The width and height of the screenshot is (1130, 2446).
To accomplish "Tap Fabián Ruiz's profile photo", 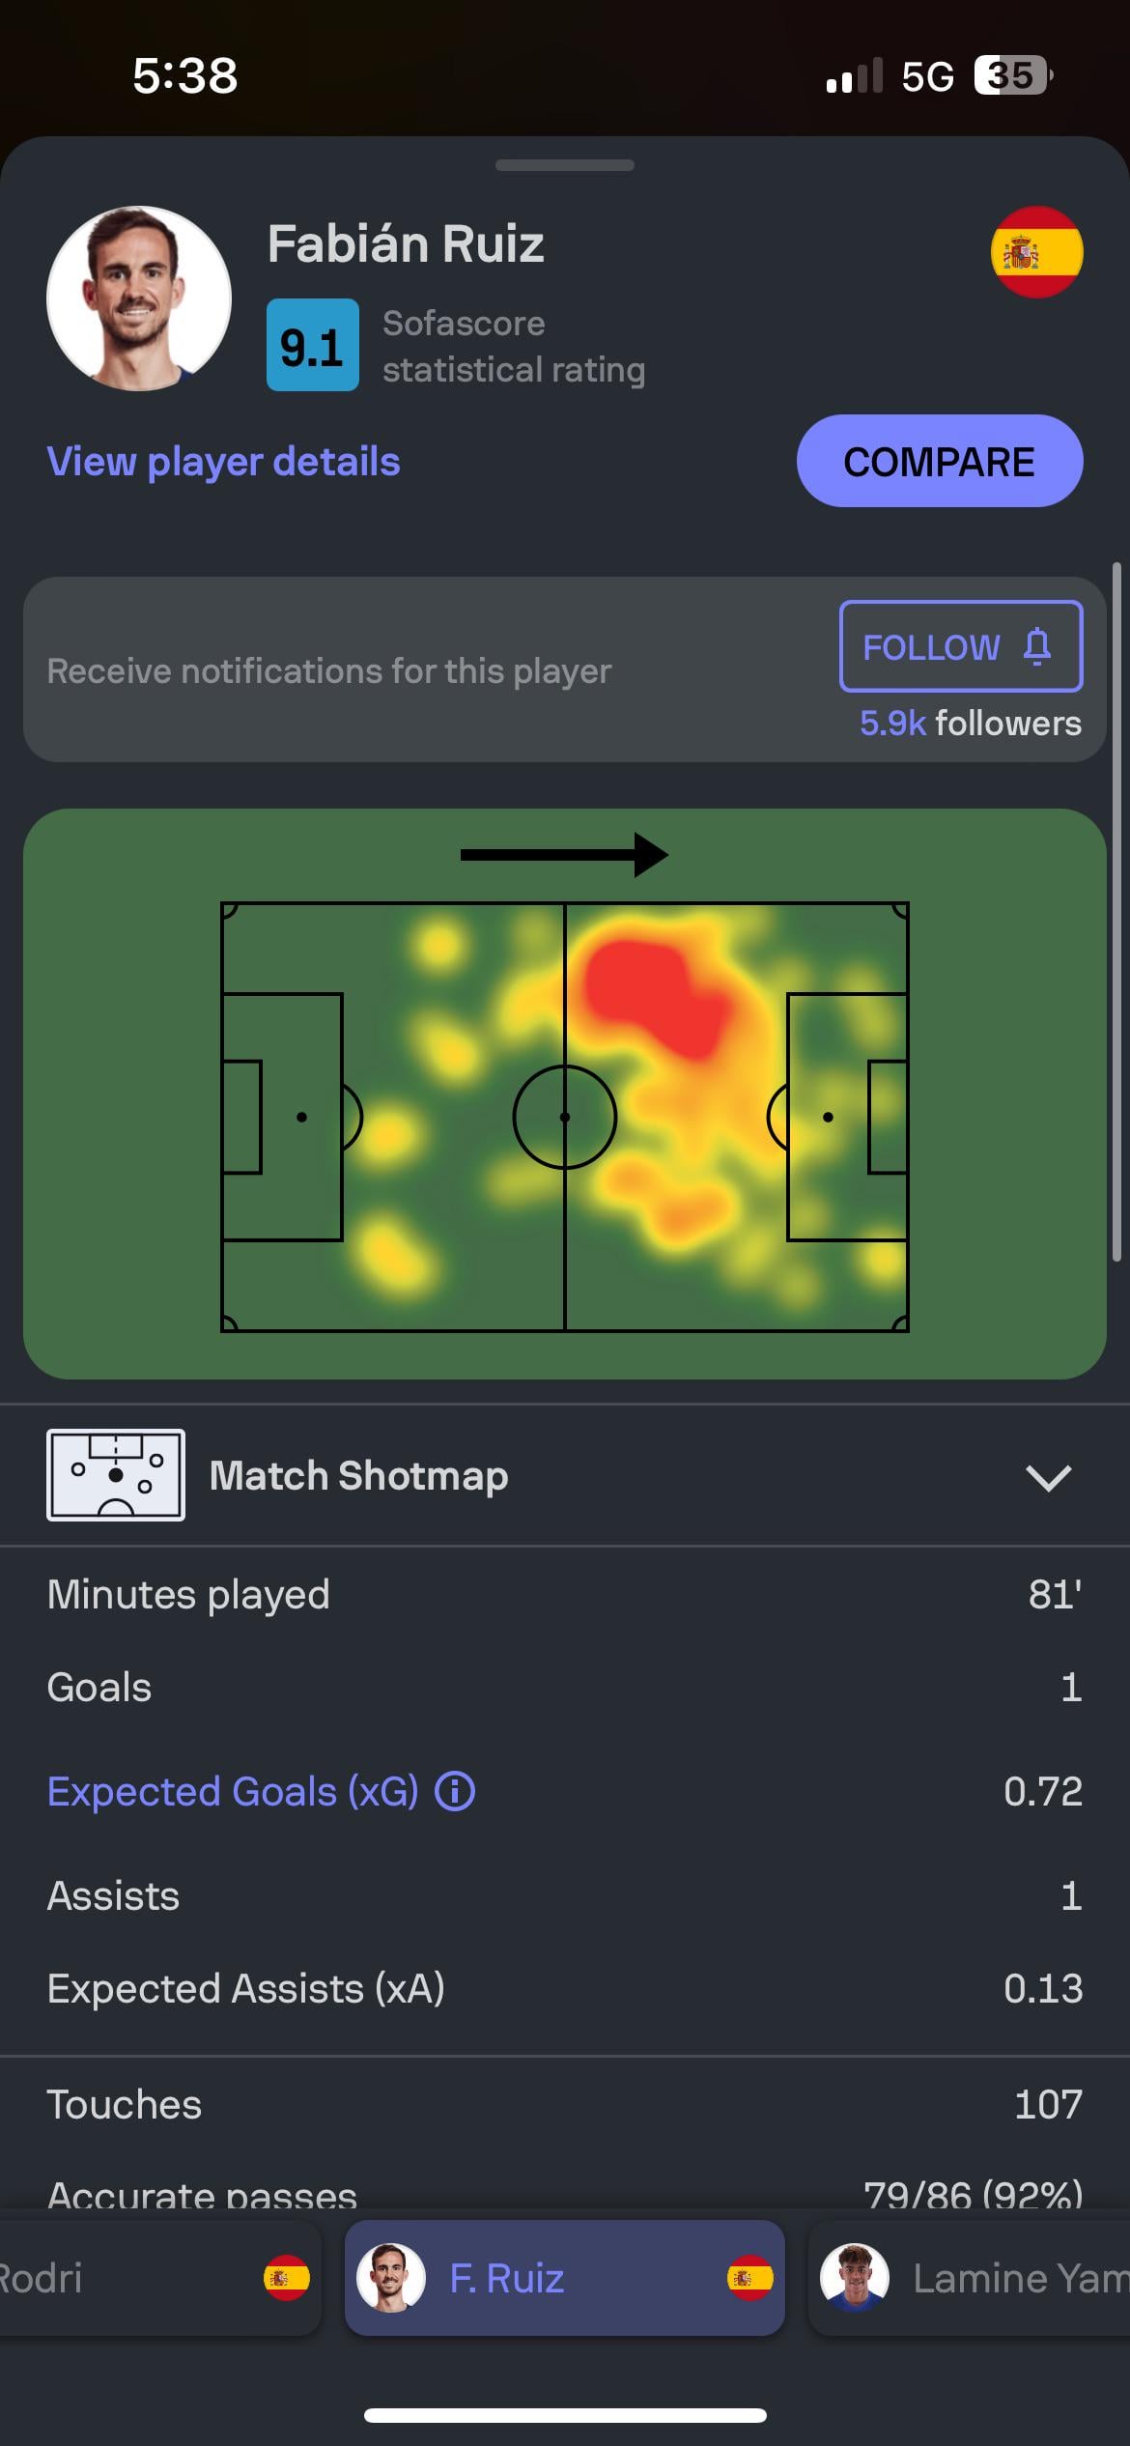I will [139, 299].
